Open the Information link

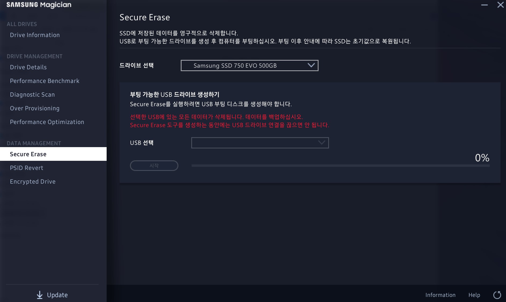click(x=440, y=295)
